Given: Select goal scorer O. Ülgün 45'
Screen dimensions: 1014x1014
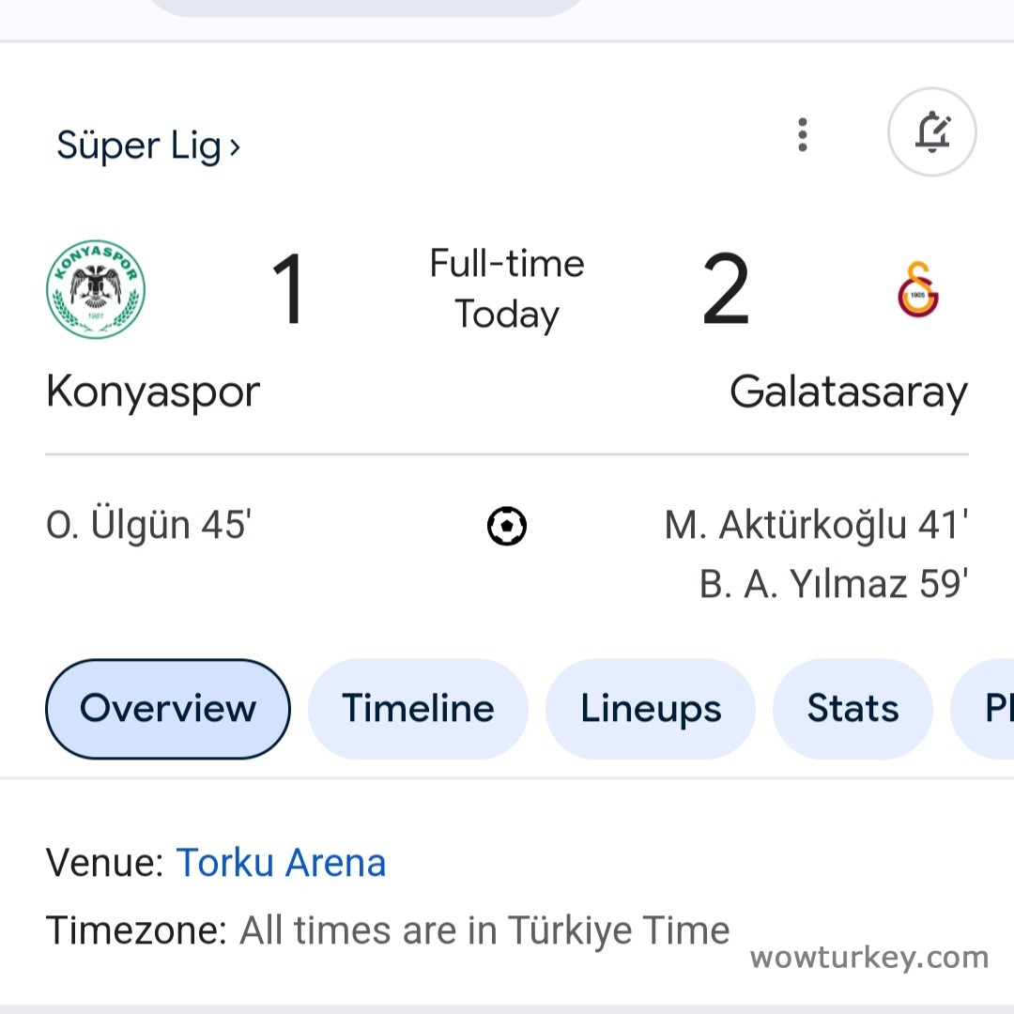Looking at the screenshot, I should coord(148,526).
